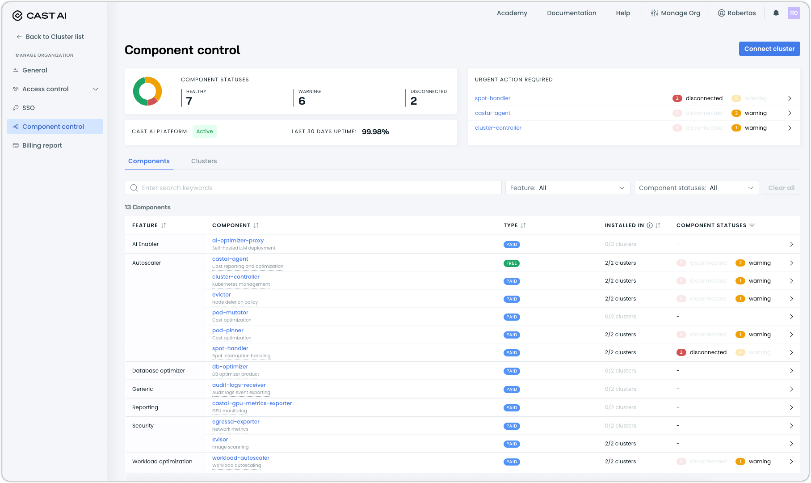Click the Clear all filters button
Viewport: 811px width, 483px height.
(x=781, y=188)
